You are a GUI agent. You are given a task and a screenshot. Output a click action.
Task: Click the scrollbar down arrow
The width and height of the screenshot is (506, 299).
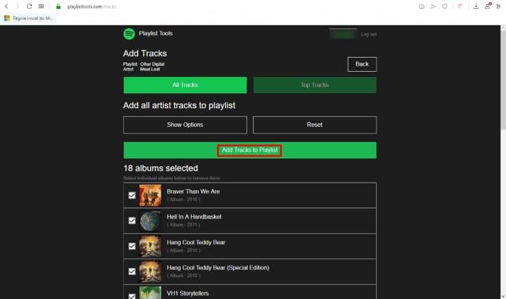coord(503,296)
